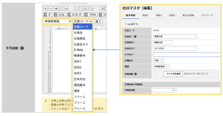Click the コピー copy button
The width and height of the screenshot is (223, 116).
(x=103, y=9)
